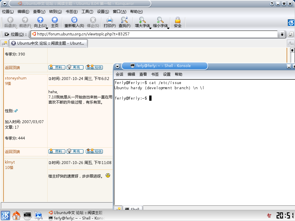Click the Stop (停止) toolbar icon
Image resolution: width=295 pixels, height=221 pixels.
[x=93, y=20]
